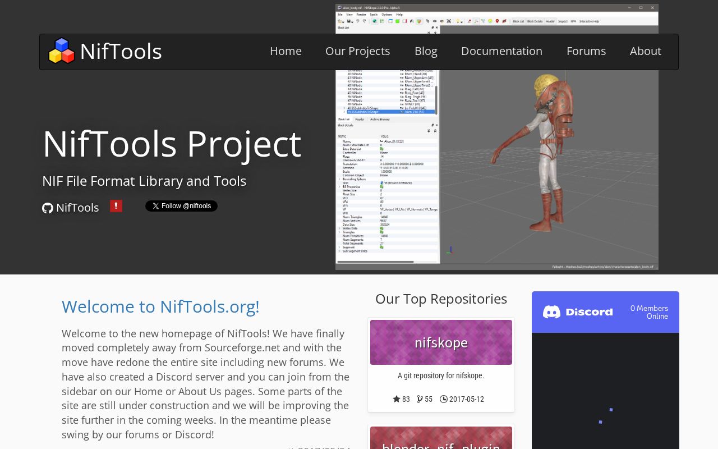
Task: Click the red exclamation mark icon
Action: (116, 206)
